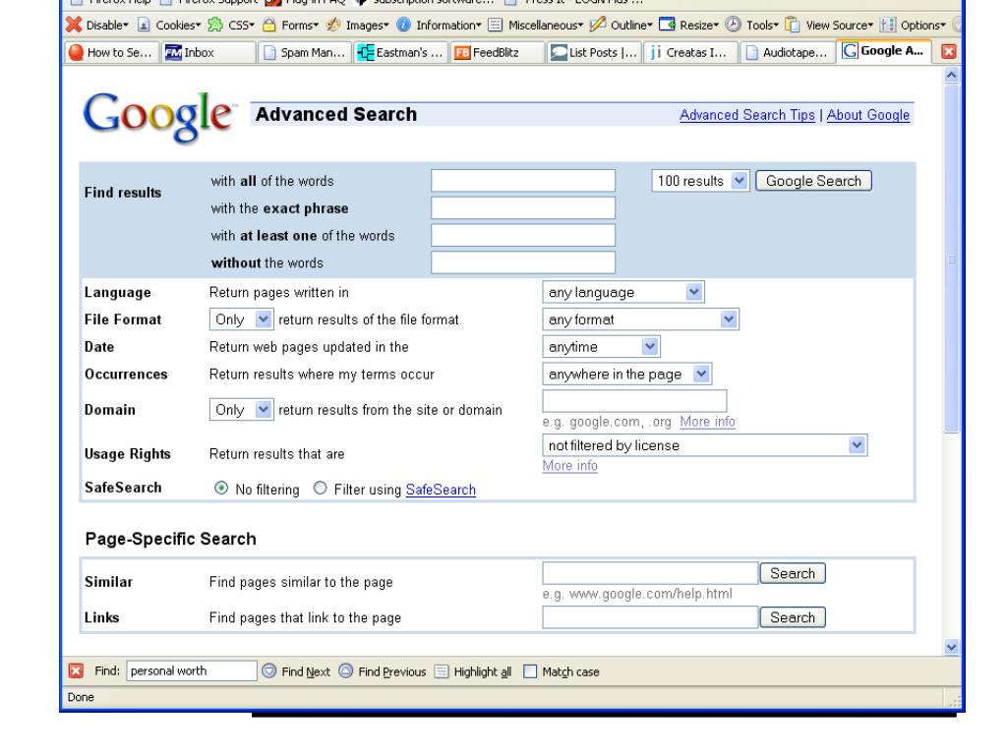This screenshot has width=1007, height=755.
Task: Select the No filtering radio button
Action: (221, 489)
